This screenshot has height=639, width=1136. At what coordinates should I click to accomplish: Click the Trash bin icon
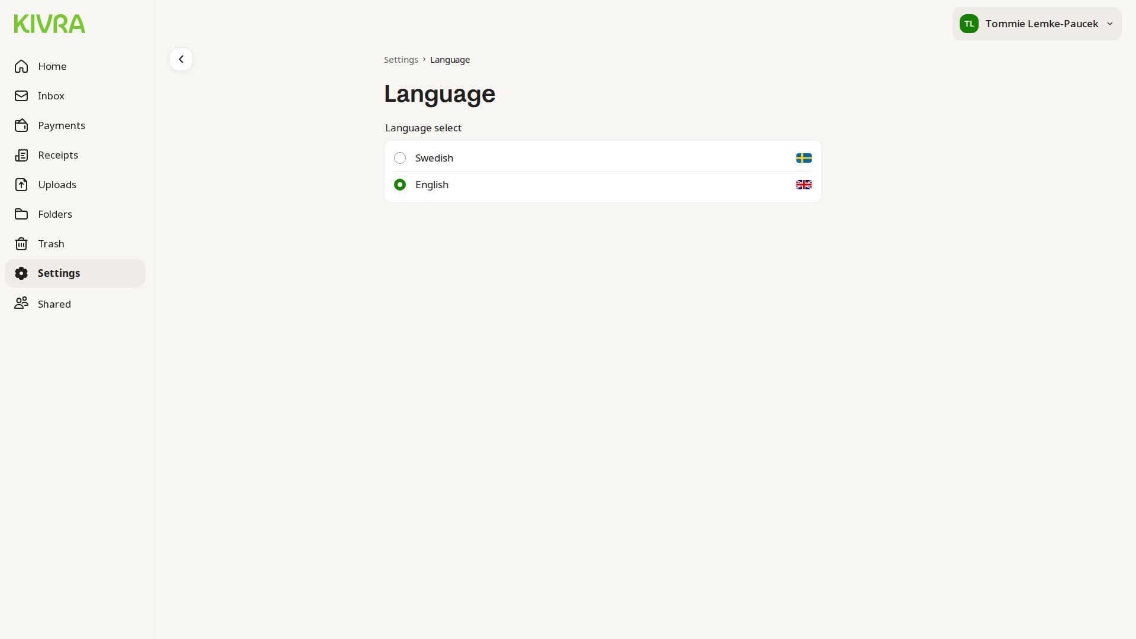21,244
